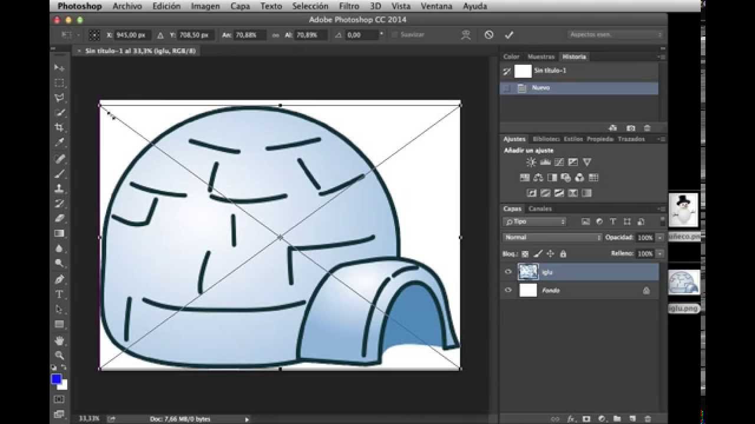Viewport: 755px width, 424px height.
Task: Click the foreground blue color swatch
Action: click(x=56, y=379)
